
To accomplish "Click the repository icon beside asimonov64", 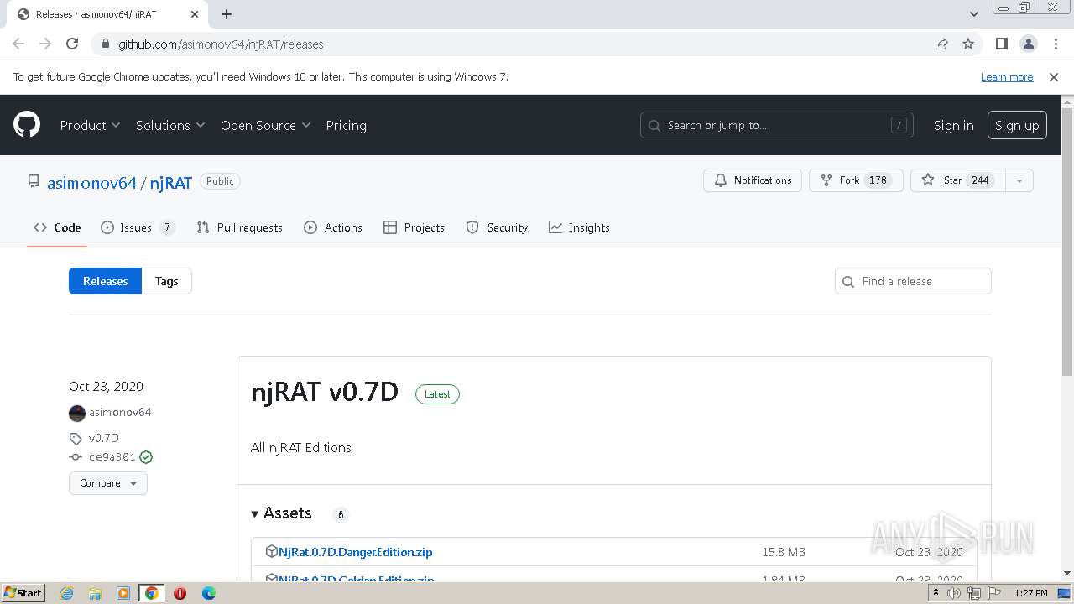I will point(34,181).
